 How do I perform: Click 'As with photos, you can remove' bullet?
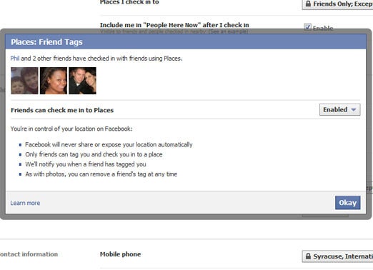101,174
